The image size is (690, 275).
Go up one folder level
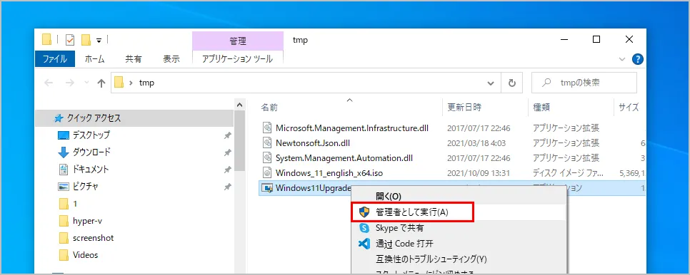(x=101, y=83)
